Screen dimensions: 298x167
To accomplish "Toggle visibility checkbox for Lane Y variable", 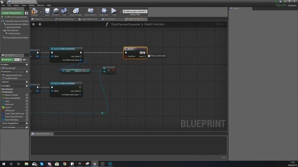I will [x=27, y=107].
